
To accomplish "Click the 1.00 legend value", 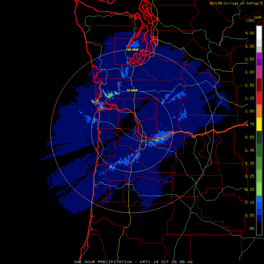I will [x=250, y=111].
